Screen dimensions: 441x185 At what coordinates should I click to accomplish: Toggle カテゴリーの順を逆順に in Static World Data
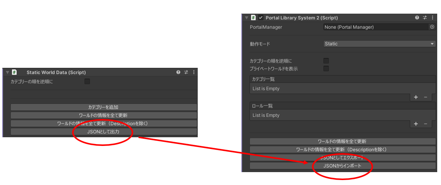(x=87, y=82)
